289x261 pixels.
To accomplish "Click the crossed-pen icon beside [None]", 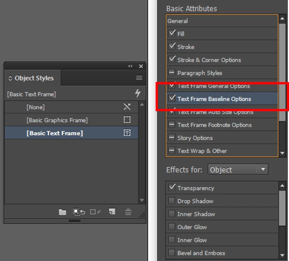I will [x=127, y=107].
